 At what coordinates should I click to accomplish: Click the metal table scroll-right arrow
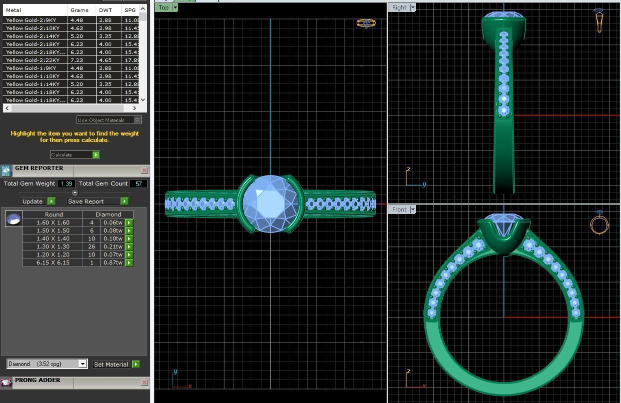pos(134,108)
